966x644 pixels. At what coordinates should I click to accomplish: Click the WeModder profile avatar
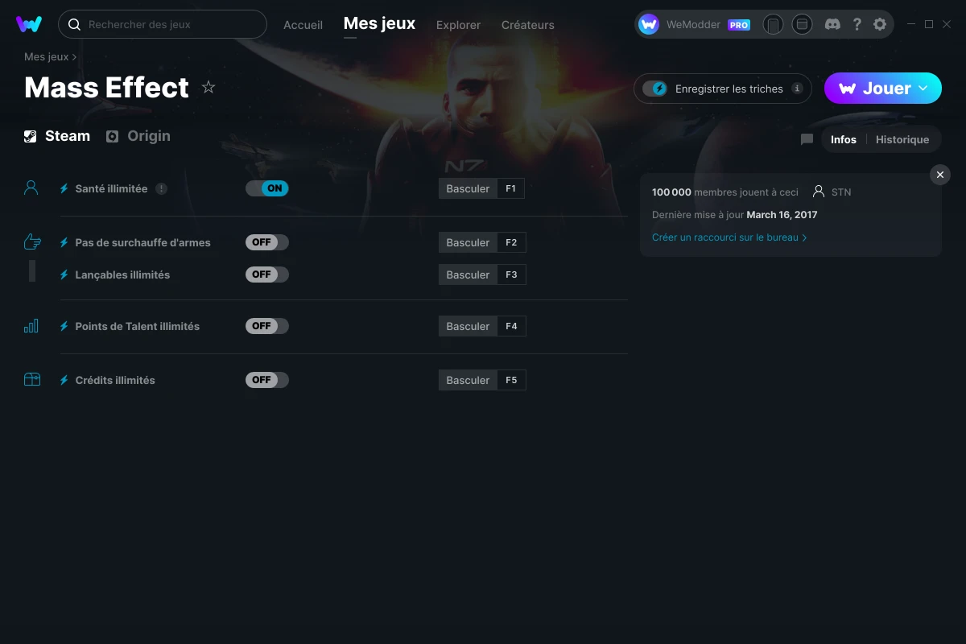(649, 24)
